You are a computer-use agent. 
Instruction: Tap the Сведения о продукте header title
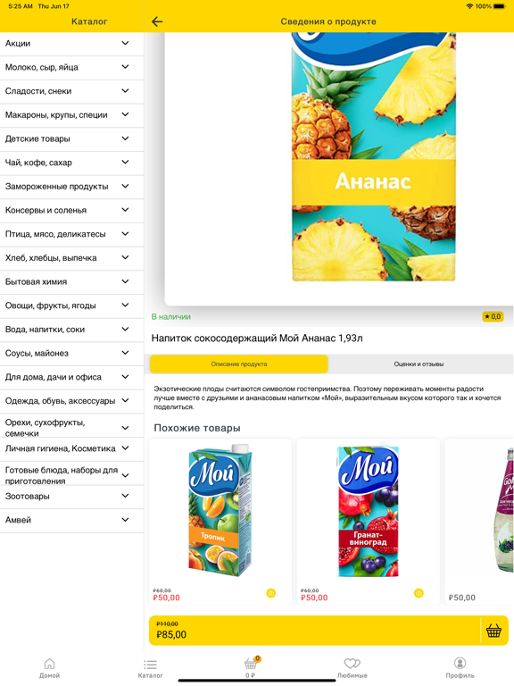coord(328,21)
